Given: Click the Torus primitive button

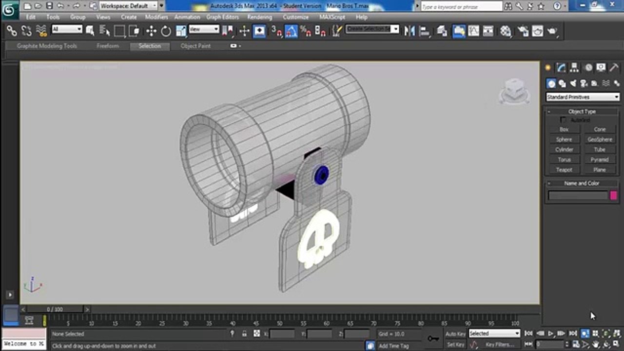Looking at the screenshot, I should click(564, 159).
